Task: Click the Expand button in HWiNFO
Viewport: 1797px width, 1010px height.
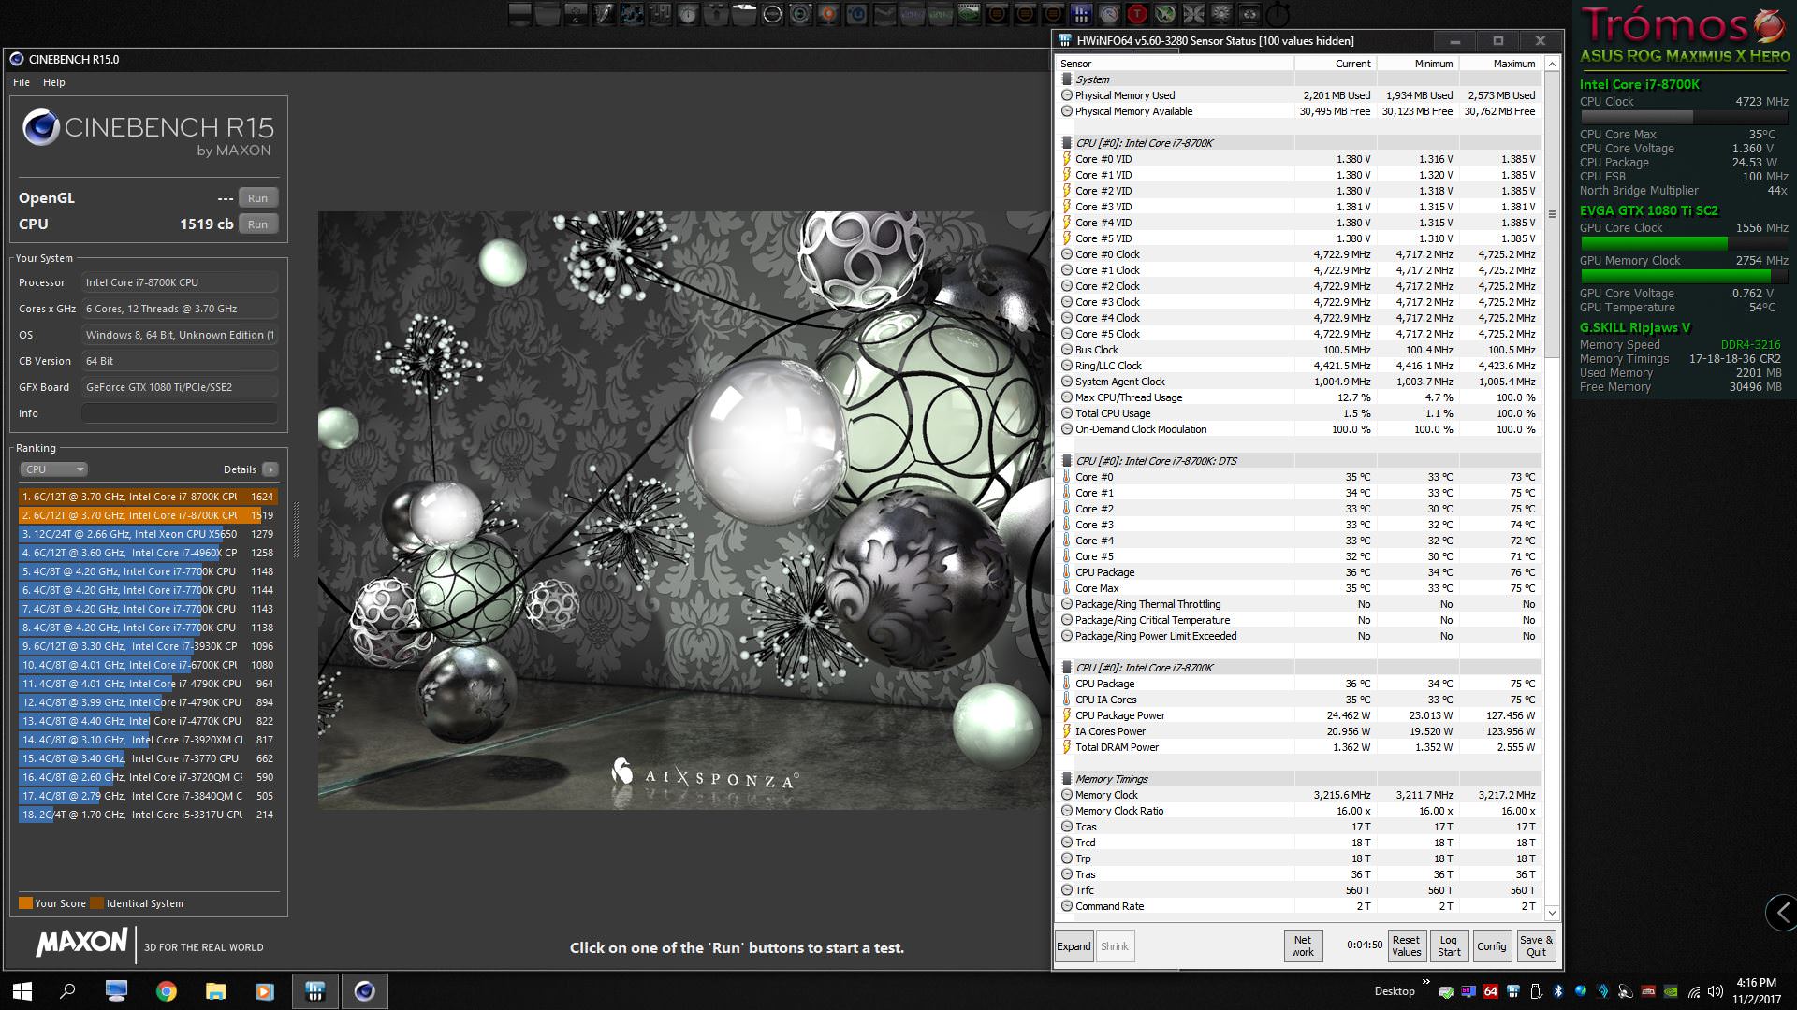Action: [1074, 946]
